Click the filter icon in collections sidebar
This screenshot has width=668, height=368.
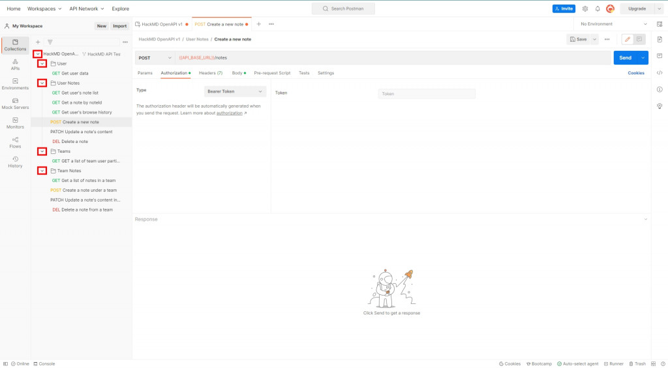tap(50, 42)
